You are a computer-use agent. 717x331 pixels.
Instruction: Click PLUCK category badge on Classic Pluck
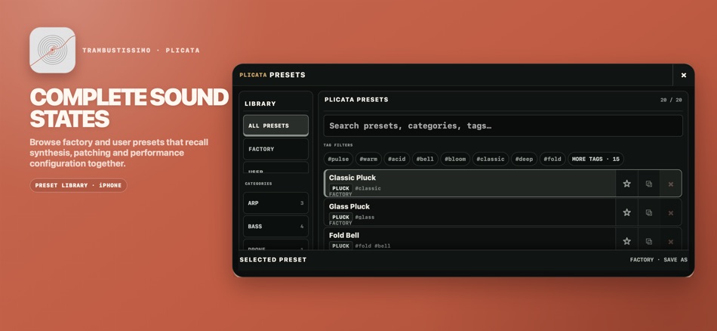click(340, 188)
